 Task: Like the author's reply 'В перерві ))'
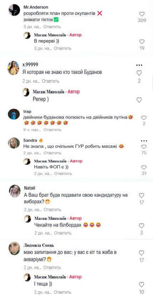tap(142, 42)
